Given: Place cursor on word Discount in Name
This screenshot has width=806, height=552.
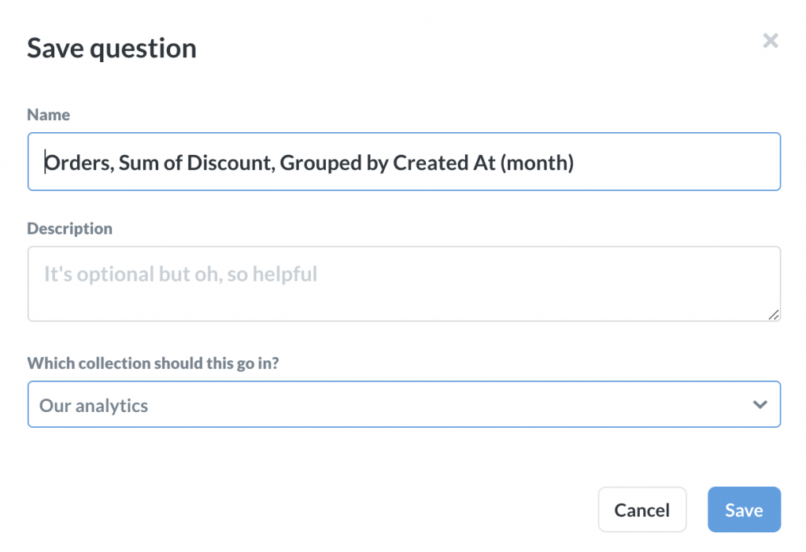Looking at the screenshot, I should pos(231,163).
